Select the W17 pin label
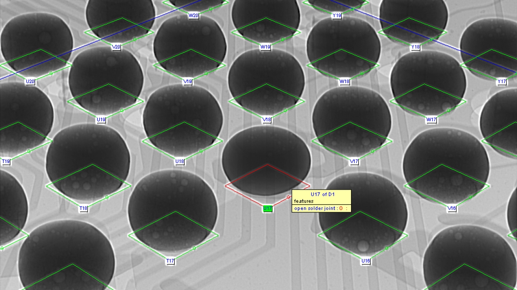Image resolution: width=517 pixels, height=290 pixels. tap(431, 120)
